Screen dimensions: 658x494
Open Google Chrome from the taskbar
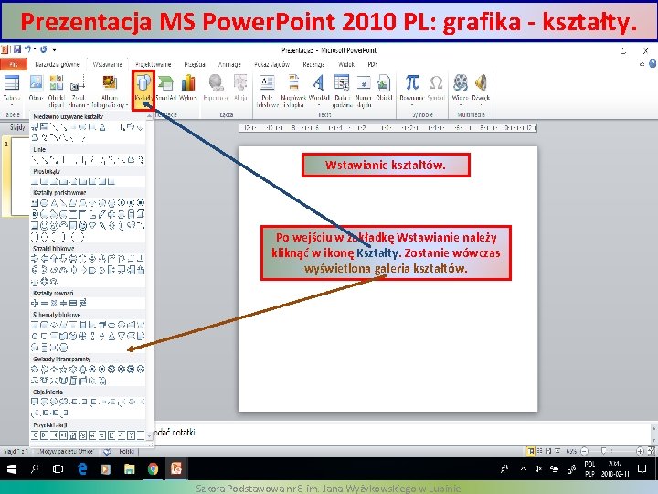(153, 468)
